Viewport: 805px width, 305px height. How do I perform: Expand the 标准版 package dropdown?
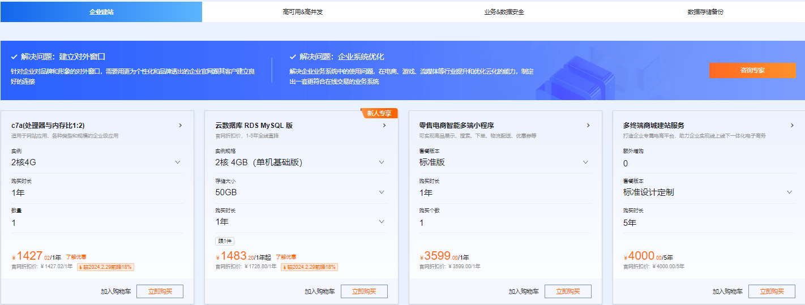505,162
